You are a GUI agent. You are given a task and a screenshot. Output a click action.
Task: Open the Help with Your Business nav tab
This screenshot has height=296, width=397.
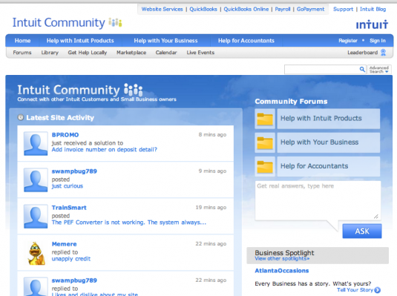click(165, 41)
